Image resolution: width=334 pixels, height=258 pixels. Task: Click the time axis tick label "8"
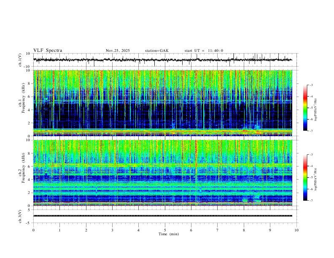tap(244, 230)
